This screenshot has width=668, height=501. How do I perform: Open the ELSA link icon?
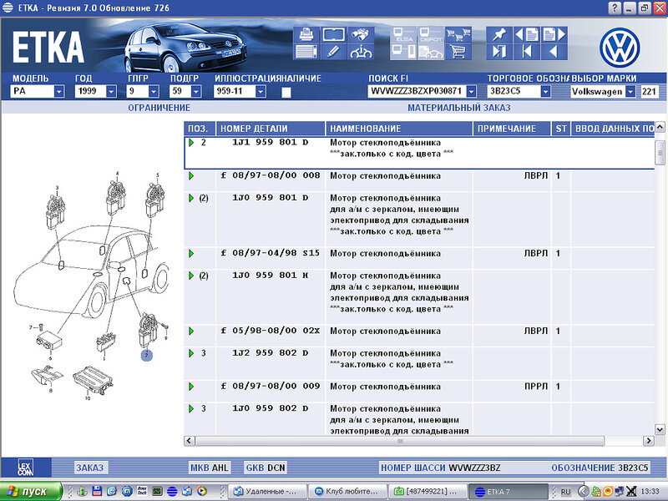pyautogui.click(x=403, y=34)
